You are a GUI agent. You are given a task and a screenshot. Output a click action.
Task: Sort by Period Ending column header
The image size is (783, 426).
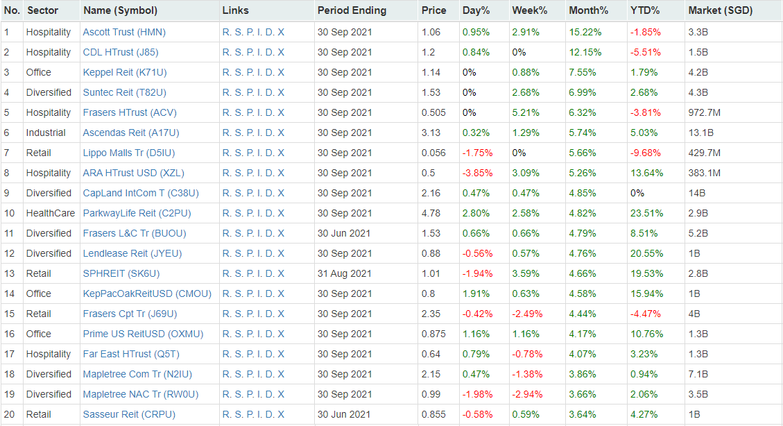(352, 10)
